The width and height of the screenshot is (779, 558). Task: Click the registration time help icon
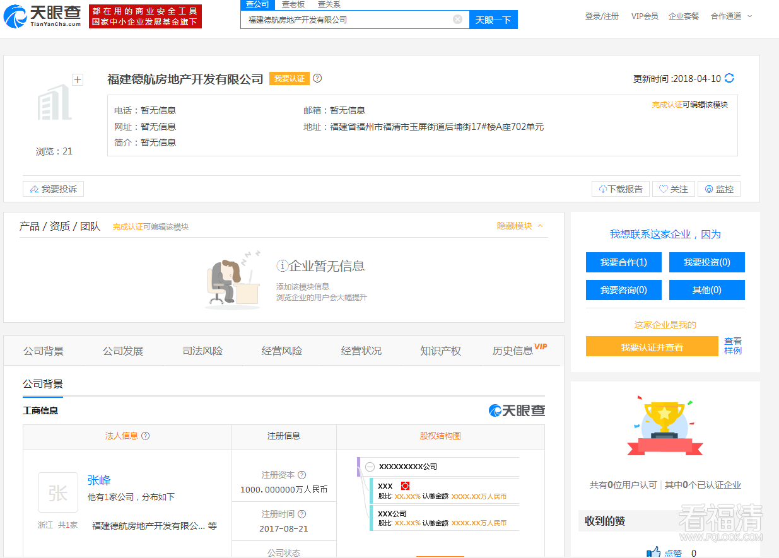coord(302,514)
